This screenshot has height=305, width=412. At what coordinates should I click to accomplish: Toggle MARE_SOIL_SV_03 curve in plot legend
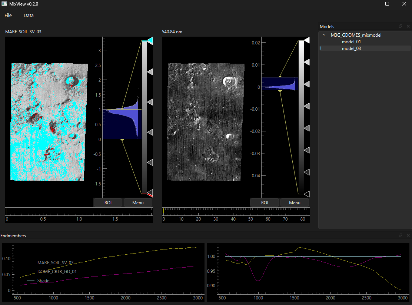pyautogui.click(x=55, y=263)
